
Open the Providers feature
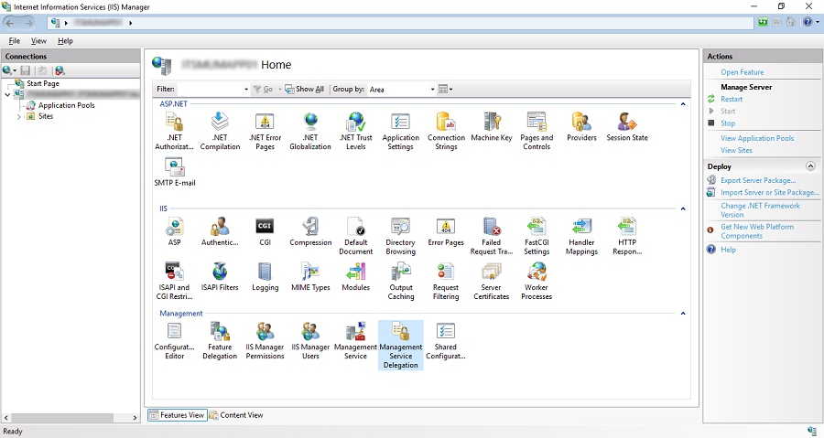click(x=581, y=127)
